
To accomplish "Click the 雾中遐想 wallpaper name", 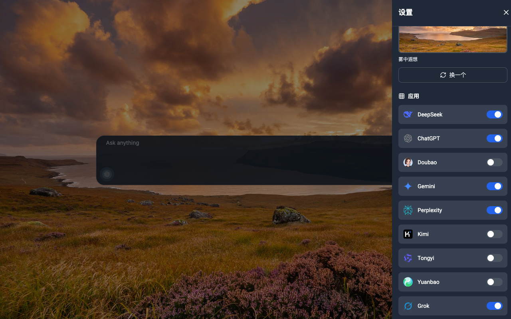I will (x=408, y=59).
